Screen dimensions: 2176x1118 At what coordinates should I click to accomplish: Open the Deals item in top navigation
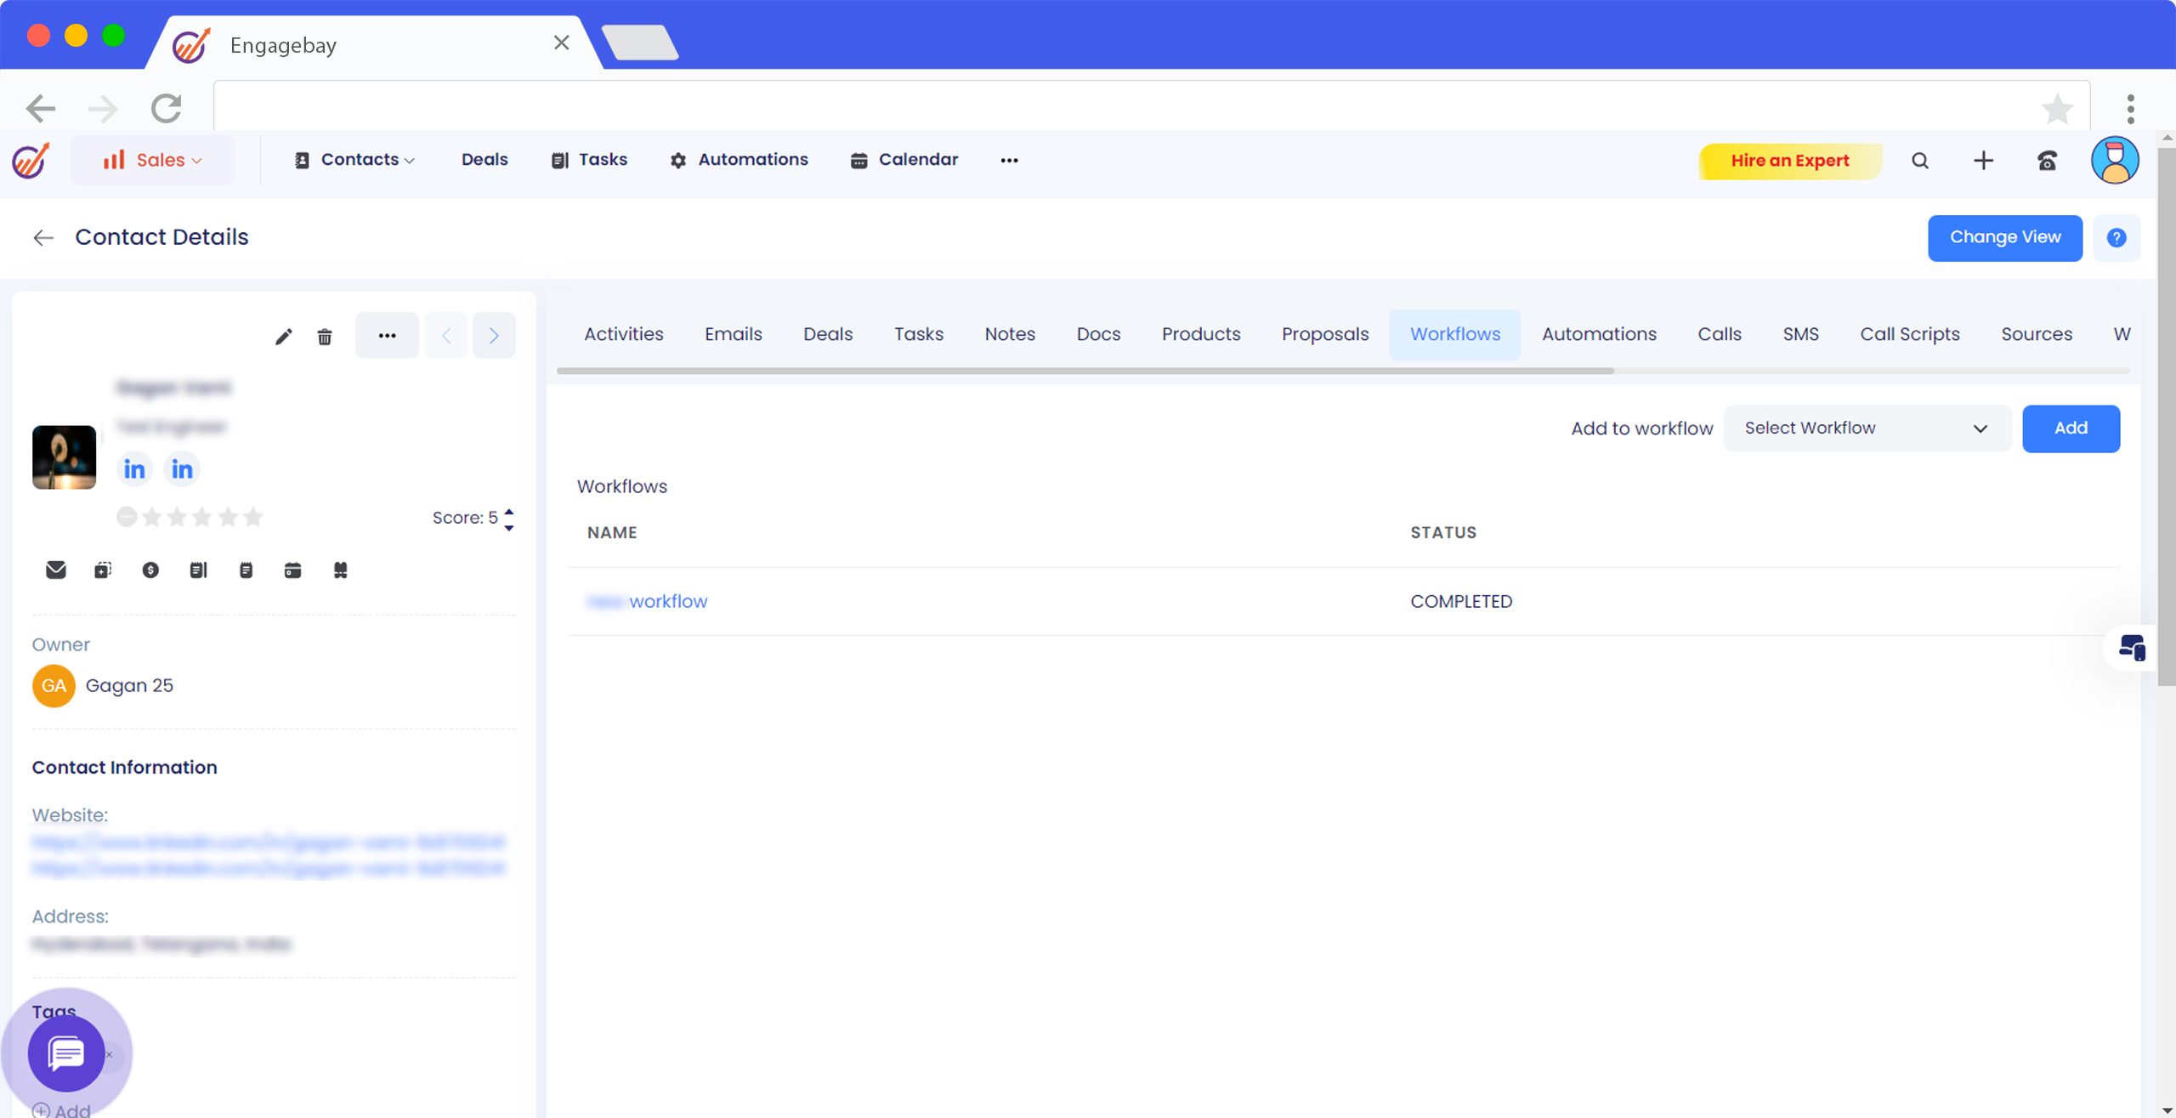point(484,160)
